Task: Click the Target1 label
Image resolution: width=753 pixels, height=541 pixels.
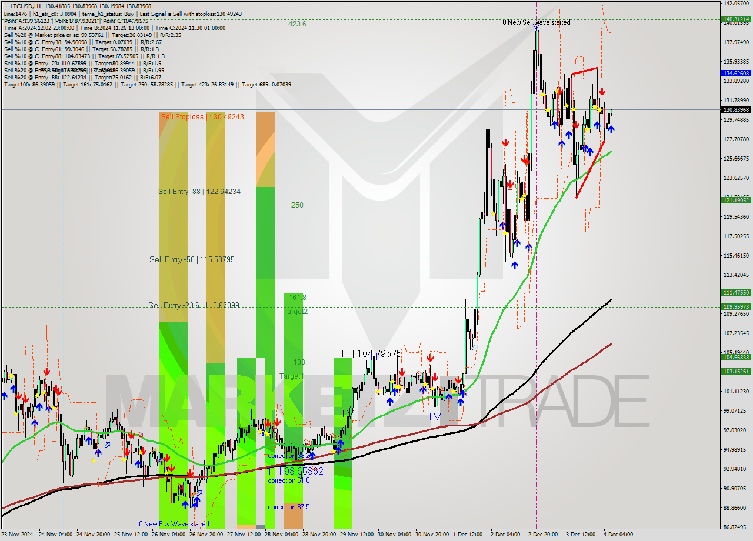Action: tap(291, 376)
